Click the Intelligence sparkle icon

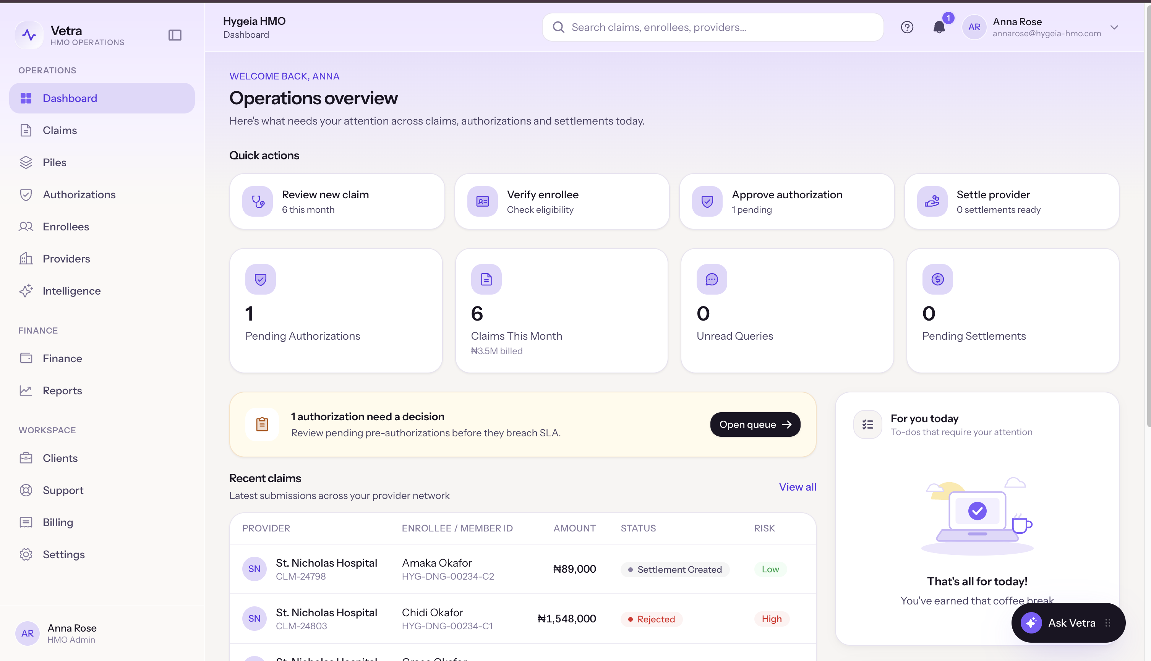coord(26,290)
